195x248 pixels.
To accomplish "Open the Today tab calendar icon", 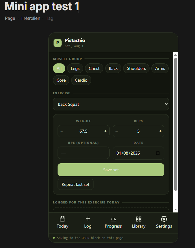I will tap(63, 219).
